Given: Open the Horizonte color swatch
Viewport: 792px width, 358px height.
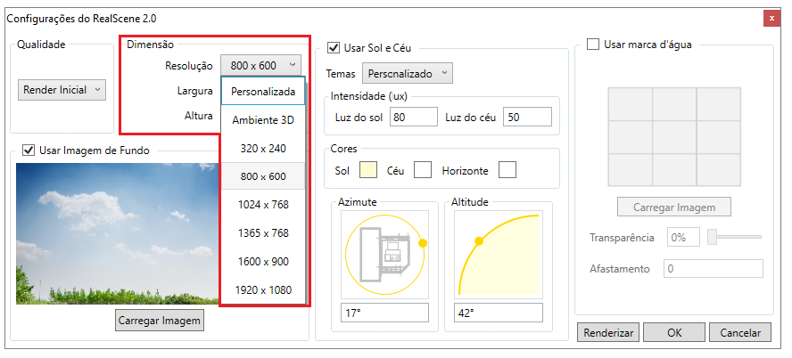Looking at the screenshot, I should tap(507, 170).
